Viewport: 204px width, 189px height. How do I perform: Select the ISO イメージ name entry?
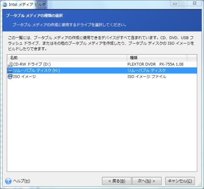pyautogui.click(x=25, y=76)
